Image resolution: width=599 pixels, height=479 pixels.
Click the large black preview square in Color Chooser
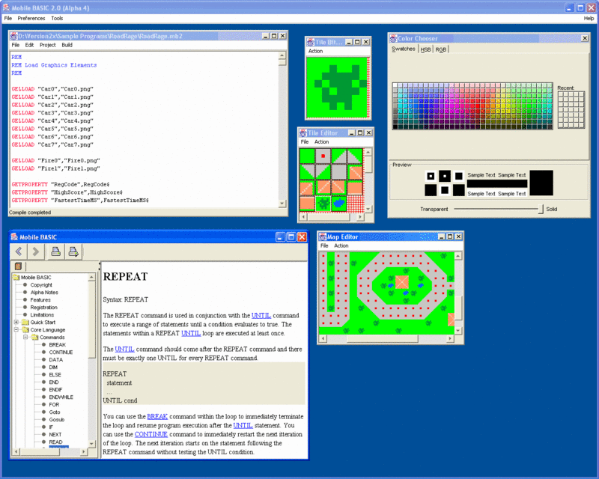pos(541,183)
